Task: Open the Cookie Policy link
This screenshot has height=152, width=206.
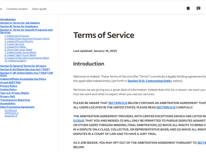Action: [8, 89]
